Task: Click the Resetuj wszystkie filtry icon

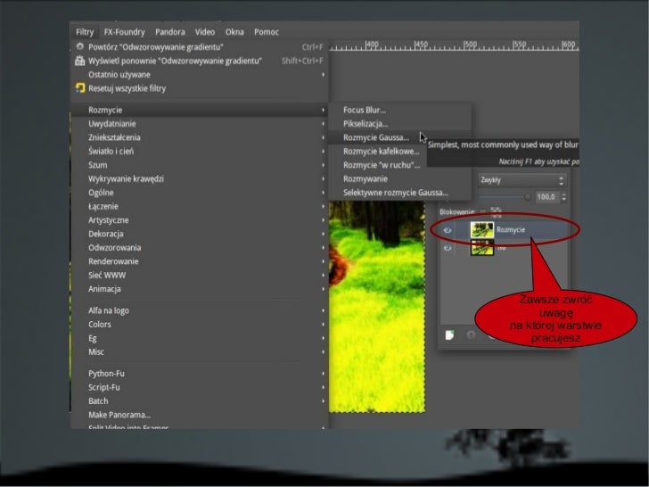Action: [80, 88]
